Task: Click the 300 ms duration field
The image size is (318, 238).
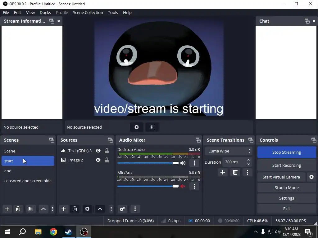Action: (x=234, y=162)
